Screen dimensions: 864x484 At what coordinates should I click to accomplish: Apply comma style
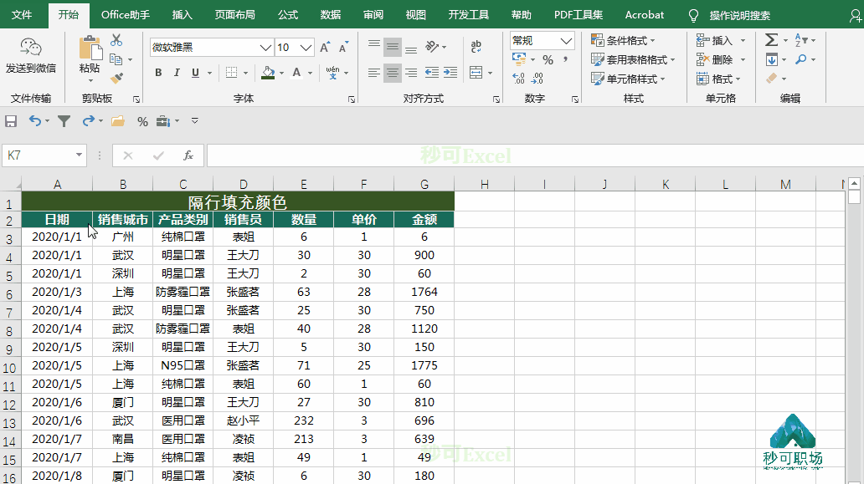566,59
